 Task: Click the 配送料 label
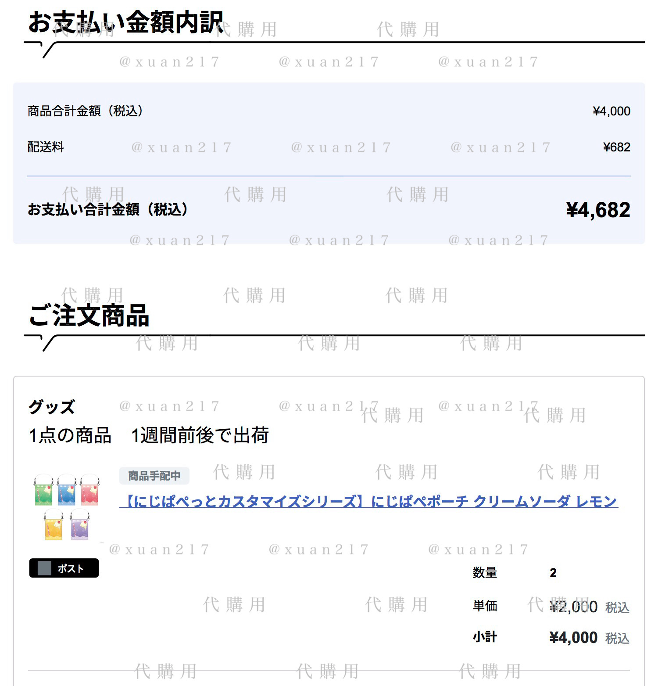point(46,147)
